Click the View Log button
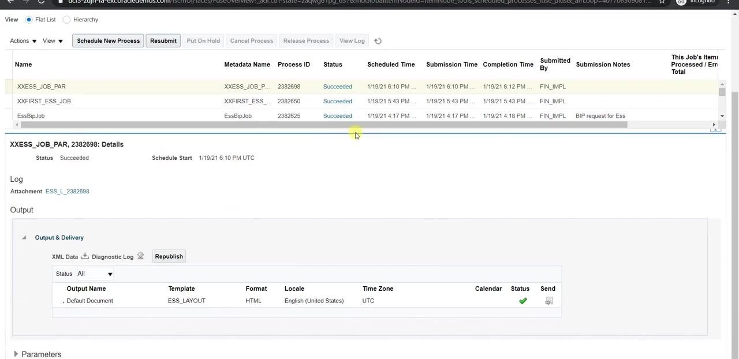 click(x=352, y=41)
